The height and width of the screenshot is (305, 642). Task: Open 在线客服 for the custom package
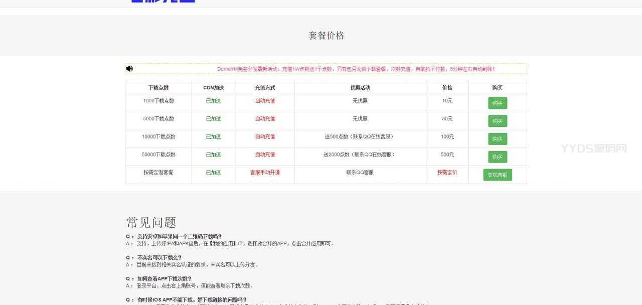coord(497,175)
